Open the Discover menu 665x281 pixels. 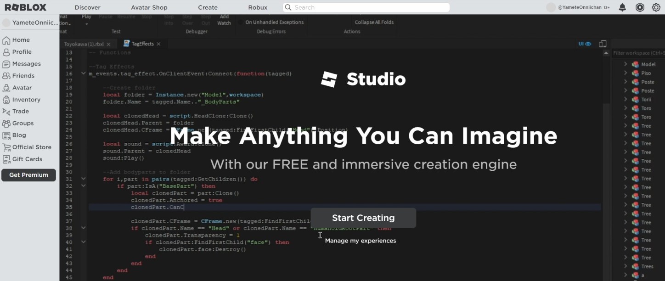[87, 7]
